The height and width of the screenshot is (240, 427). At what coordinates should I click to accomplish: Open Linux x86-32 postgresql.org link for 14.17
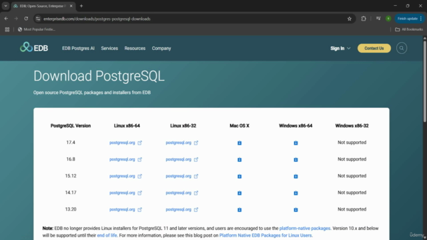click(x=182, y=193)
